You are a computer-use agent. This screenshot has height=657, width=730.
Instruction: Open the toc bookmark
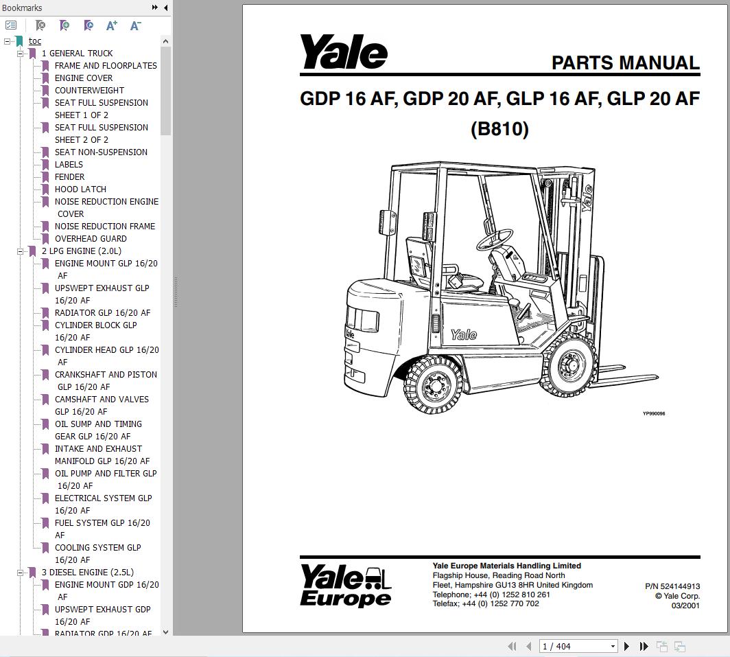[x=35, y=41]
